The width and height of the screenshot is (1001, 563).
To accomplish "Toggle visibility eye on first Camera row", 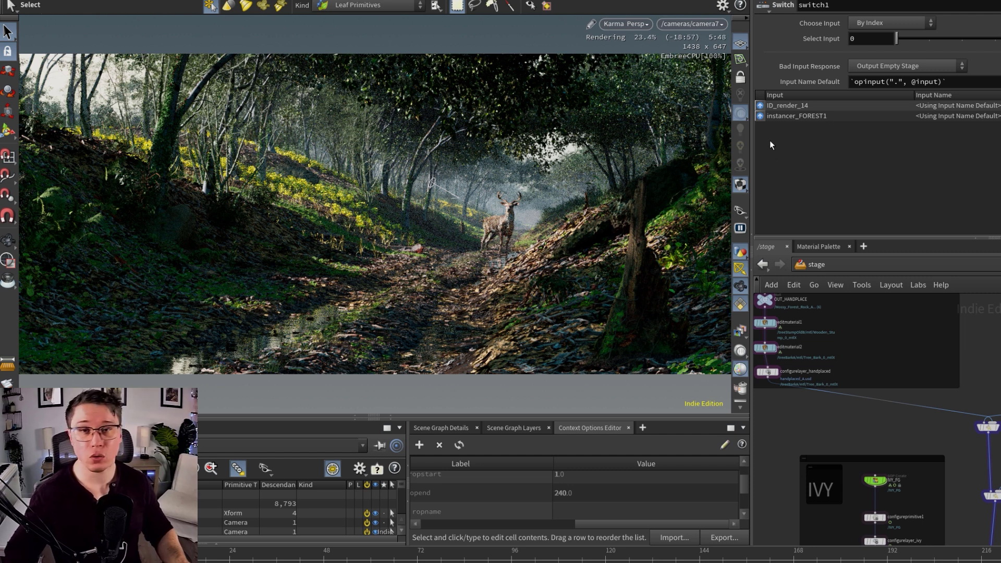I will (375, 522).
